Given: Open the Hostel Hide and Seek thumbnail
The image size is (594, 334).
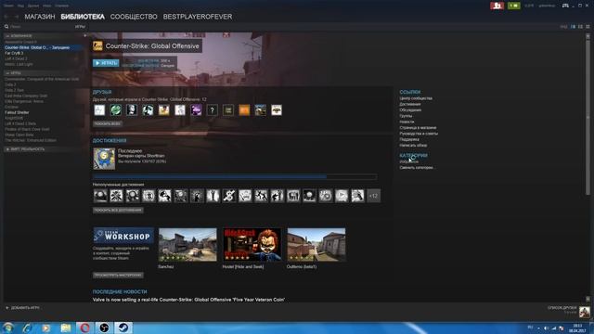Looking at the screenshot, I should coord(252,245).
